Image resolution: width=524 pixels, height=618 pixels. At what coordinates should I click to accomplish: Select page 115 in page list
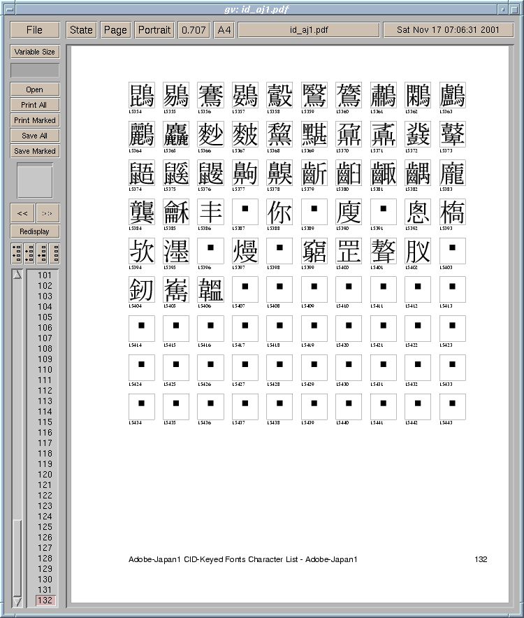tap(45, 422)
